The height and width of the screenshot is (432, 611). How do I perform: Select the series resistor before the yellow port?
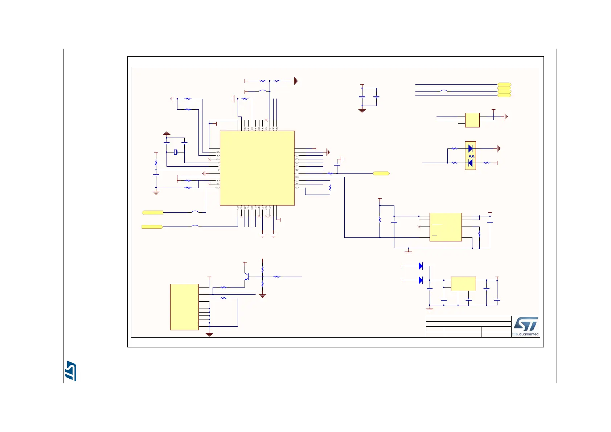(x=330, y=174)
